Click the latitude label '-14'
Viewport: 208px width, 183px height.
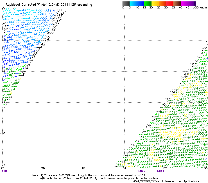point(3,71)
